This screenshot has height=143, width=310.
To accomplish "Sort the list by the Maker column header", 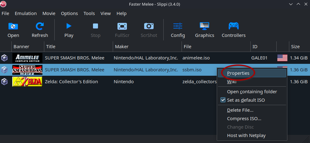I will point(147,47).
